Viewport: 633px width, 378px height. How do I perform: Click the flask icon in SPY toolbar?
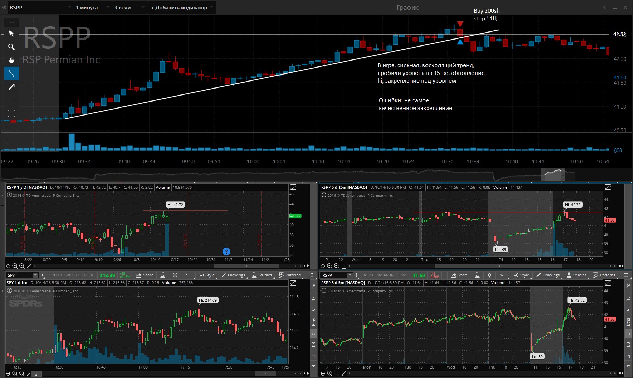click(163, 275)
